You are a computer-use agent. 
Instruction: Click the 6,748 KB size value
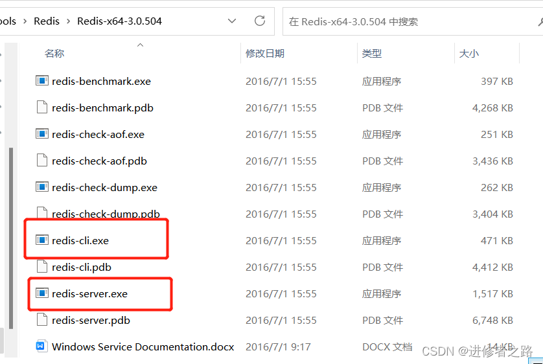(x=492, y=321)
